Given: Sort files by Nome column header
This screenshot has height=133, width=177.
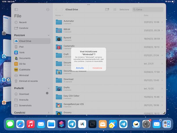Looking at the screenshot, I should pyautogui.click(x=58, y=15).
